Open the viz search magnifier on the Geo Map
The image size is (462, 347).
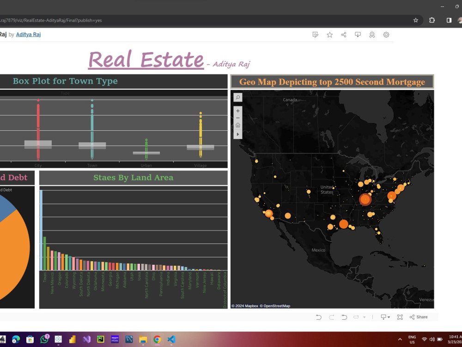coord(237,97)
